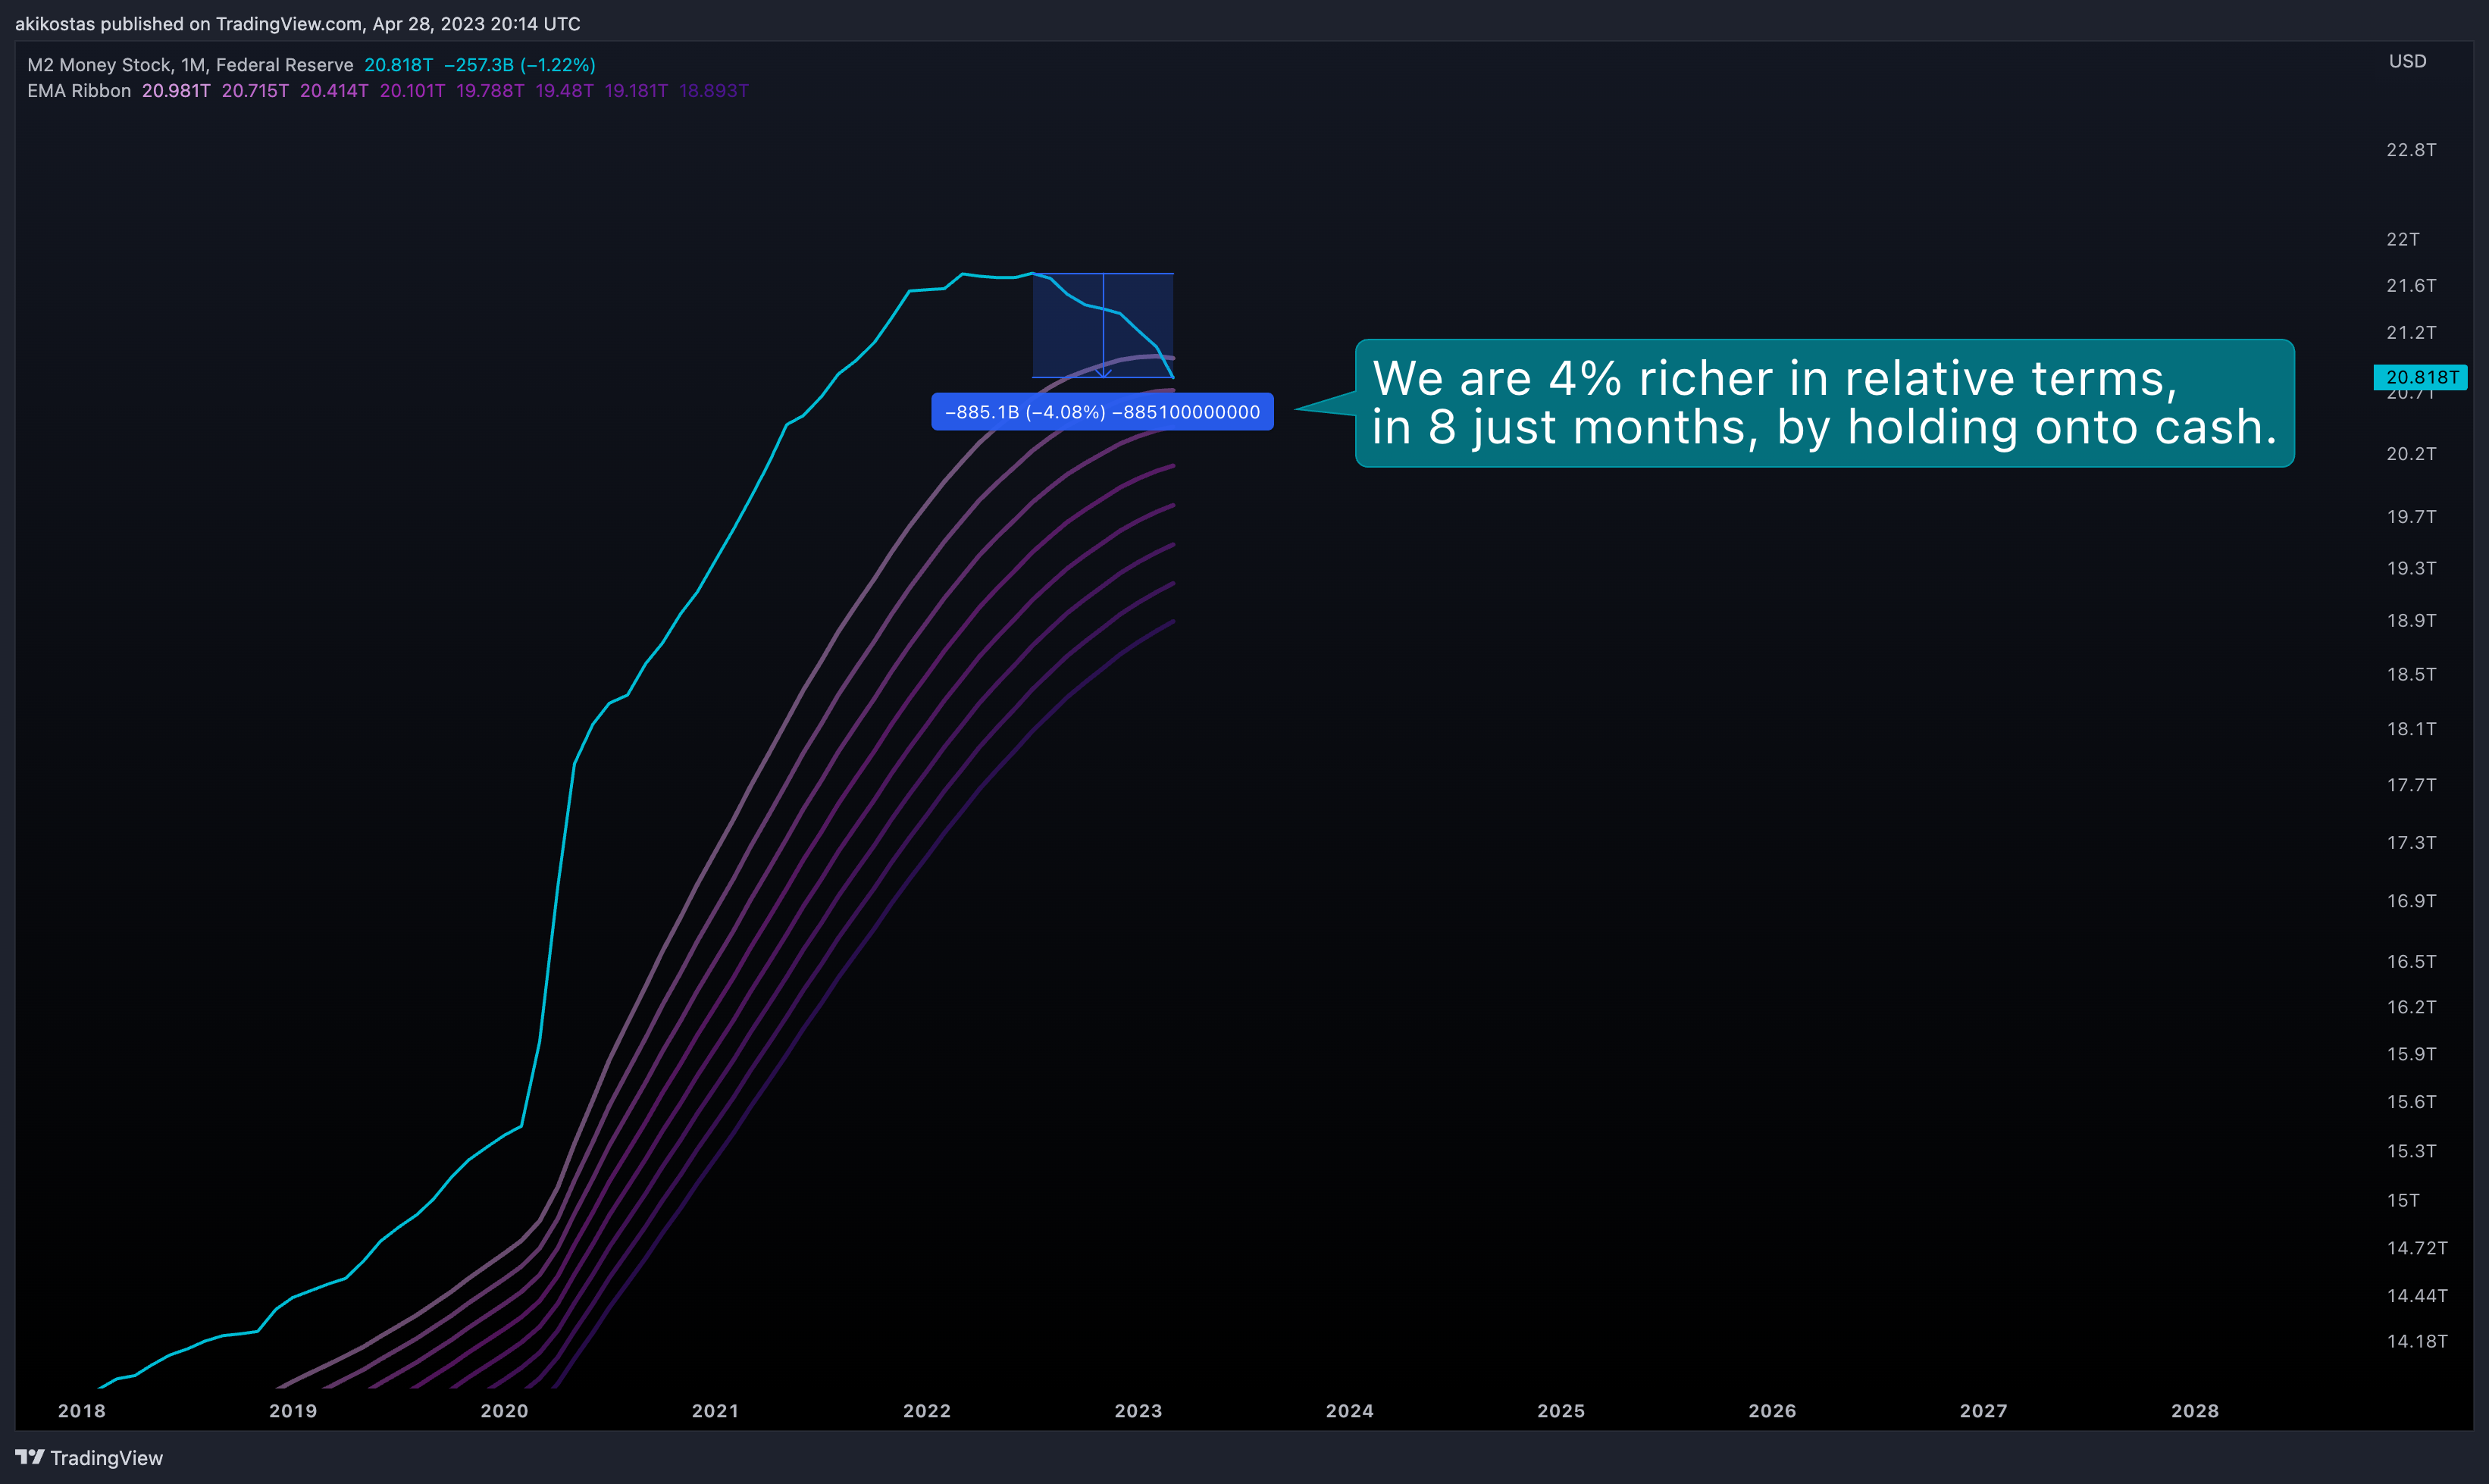Click the 18.1T price axis label
This screenshot has height=1484, width=2489.
click(x=2411, y=729)
